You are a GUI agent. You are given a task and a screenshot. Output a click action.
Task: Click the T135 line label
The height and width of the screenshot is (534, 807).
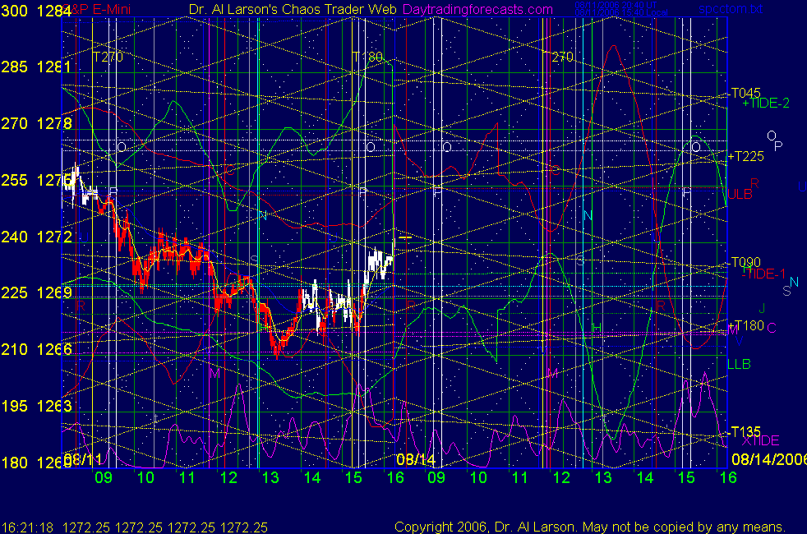(745, 431)
